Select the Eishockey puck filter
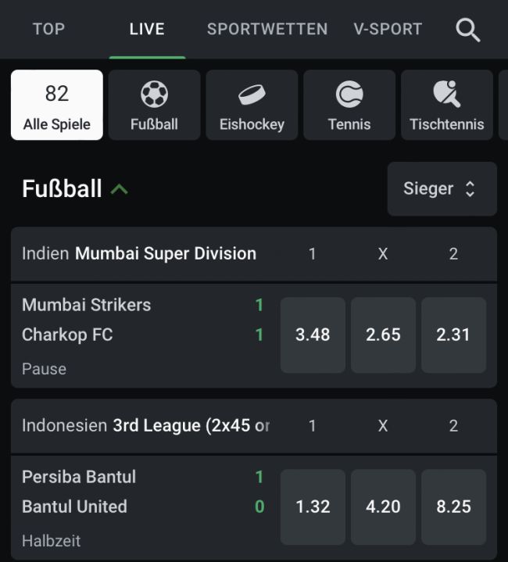This screenshot has width=508, height=562. click(252, 105)
